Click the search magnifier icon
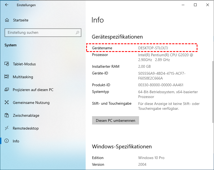214x170 pixels. (77, 33)
